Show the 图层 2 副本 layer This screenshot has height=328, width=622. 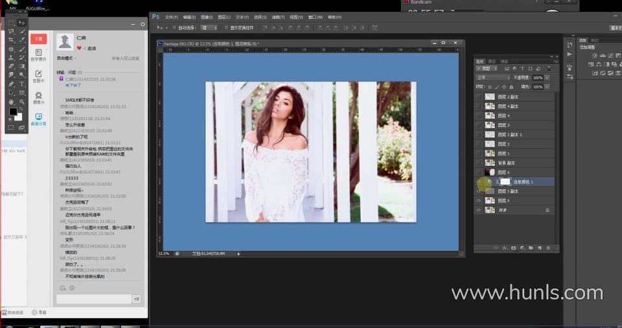click(478, 97)
